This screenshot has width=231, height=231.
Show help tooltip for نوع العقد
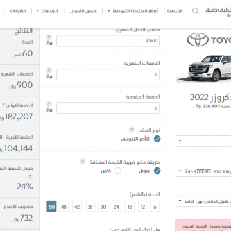[x=132, y=130]
